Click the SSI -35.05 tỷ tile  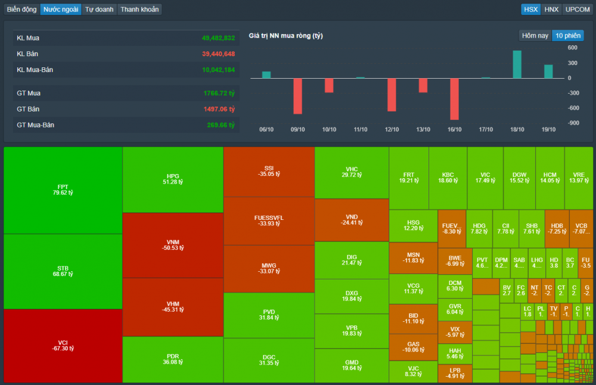click(x=269, y=172)
